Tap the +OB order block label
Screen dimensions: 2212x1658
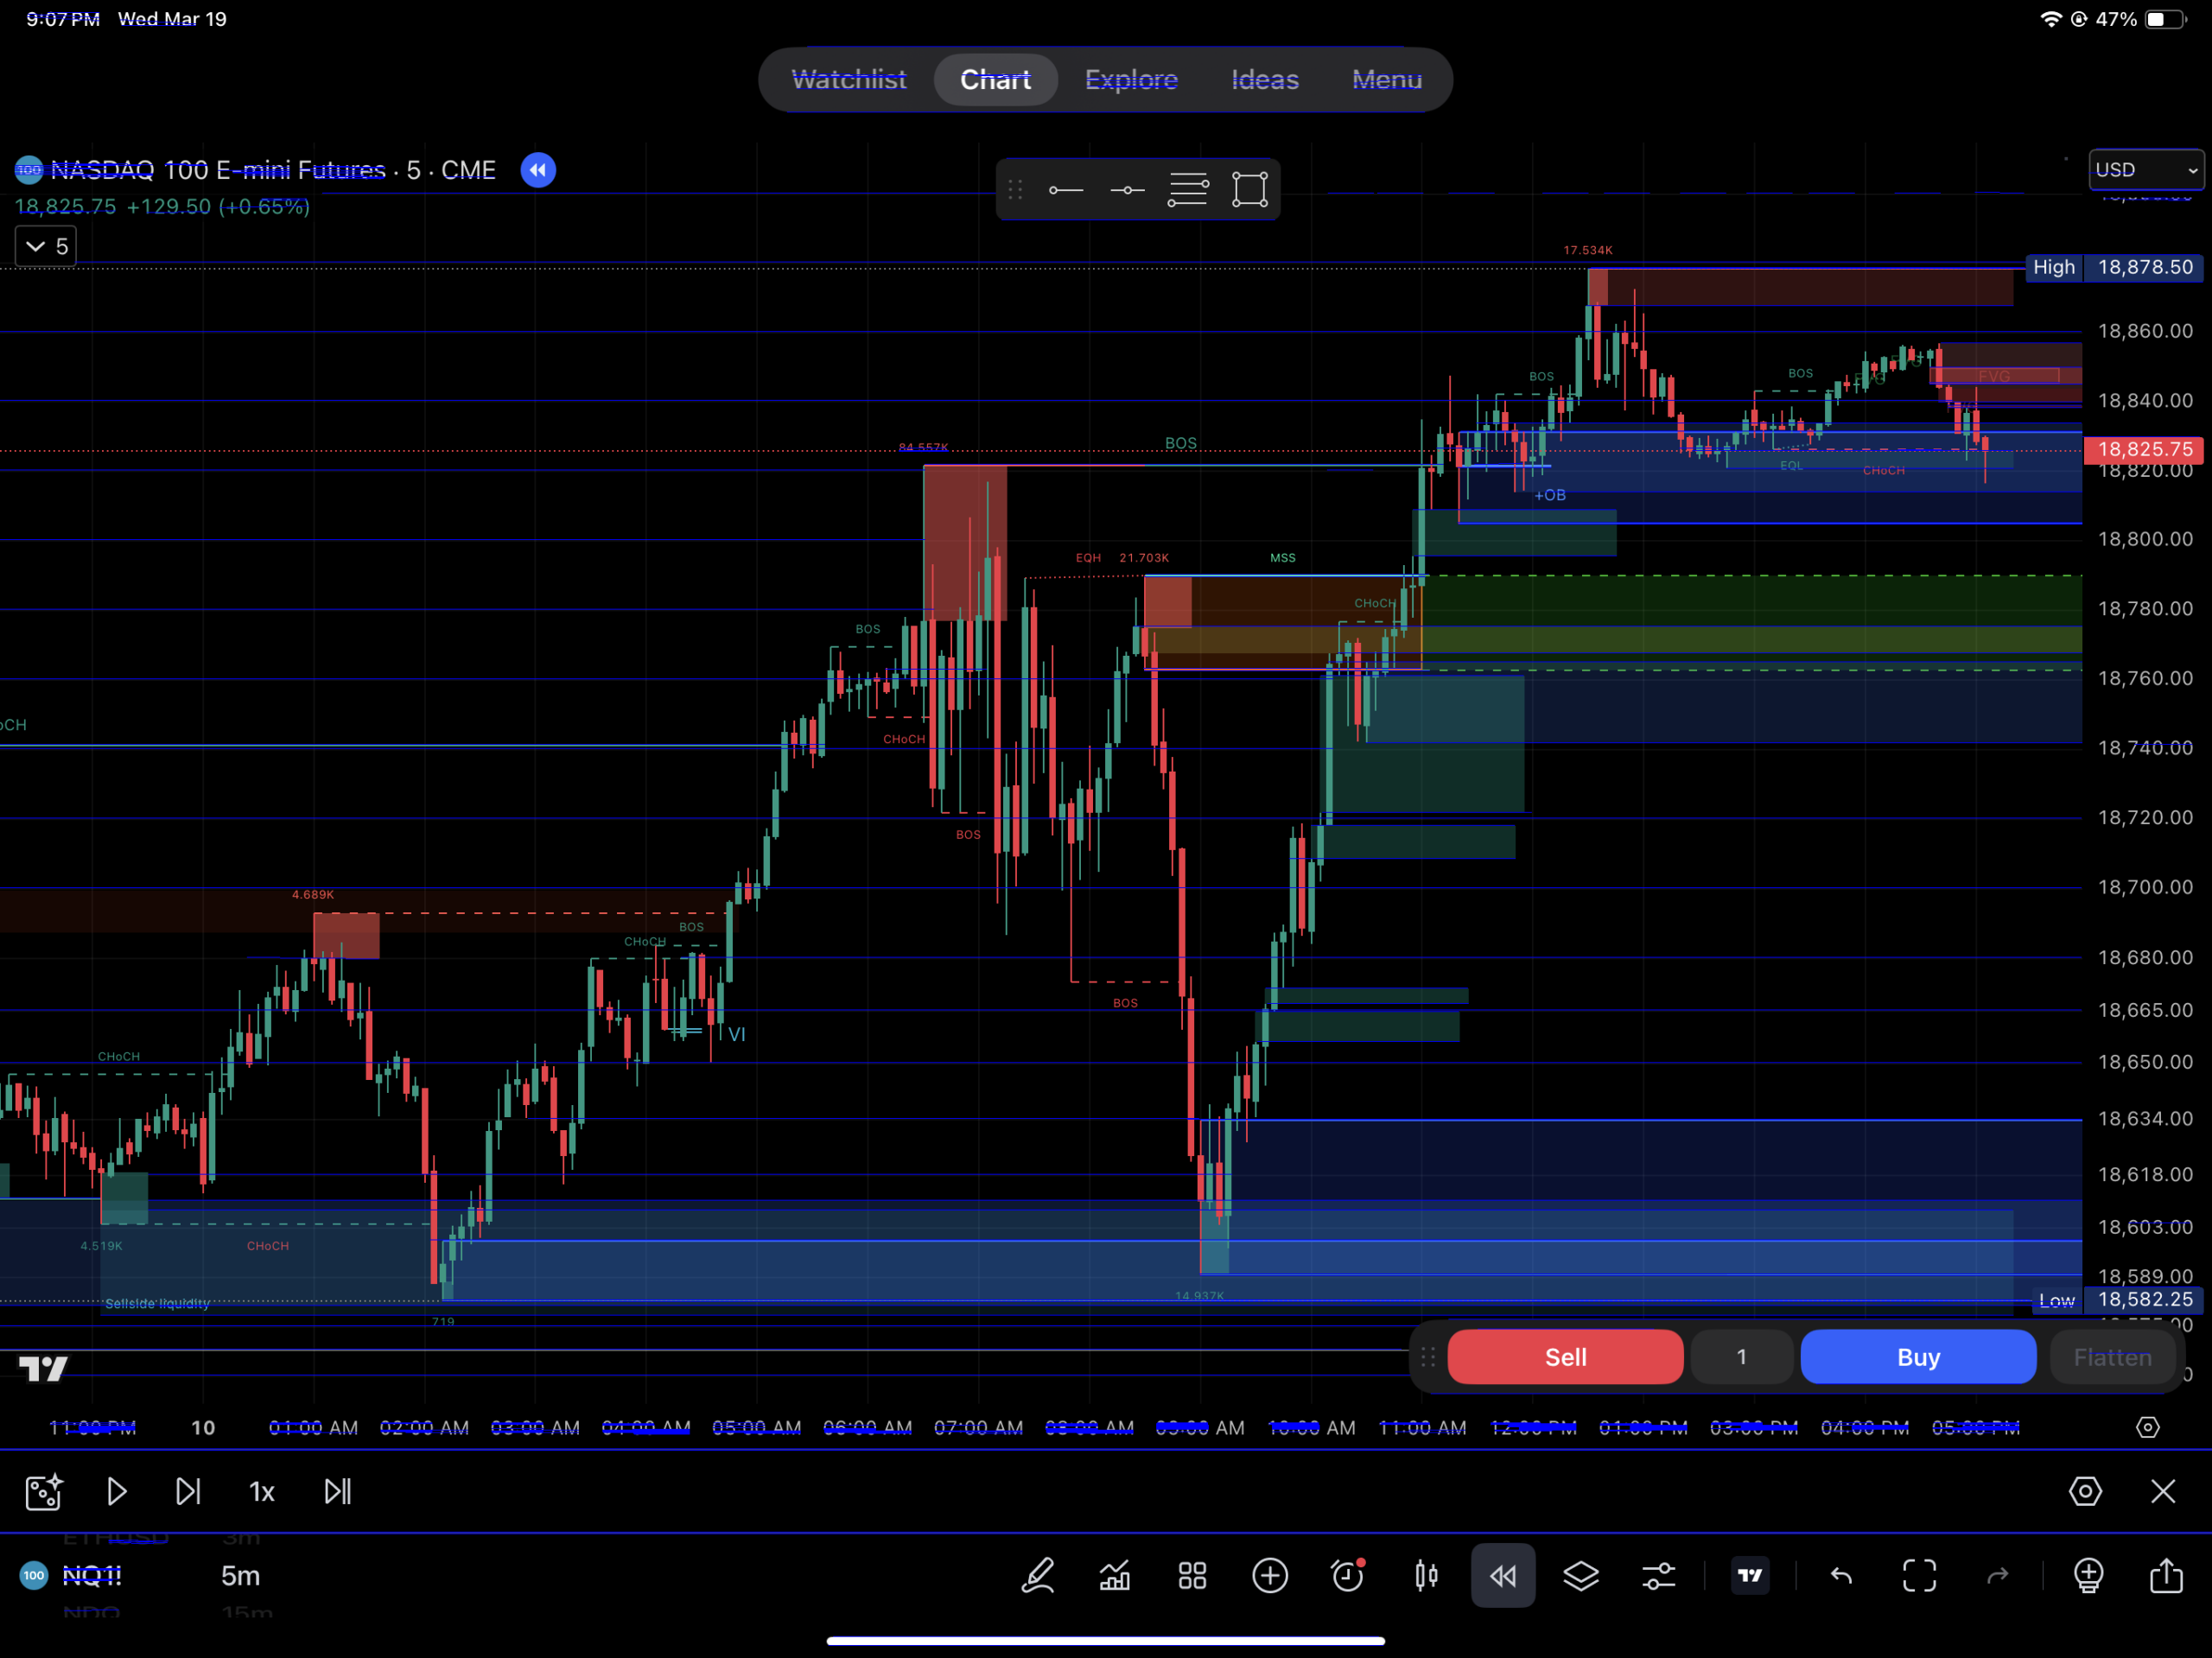pos(1550,495)
